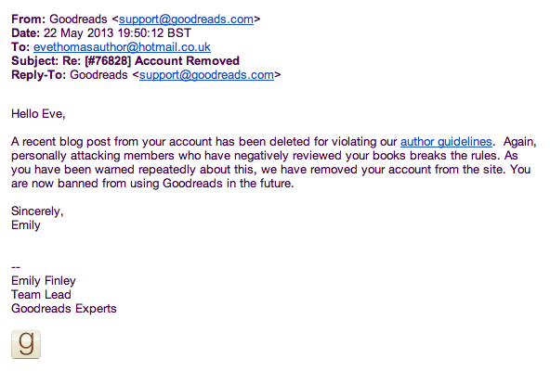The image size is (550, 371).
Task: Click the 'Emily' sign-off below Sincerely
Action: [x=26, y=225]
